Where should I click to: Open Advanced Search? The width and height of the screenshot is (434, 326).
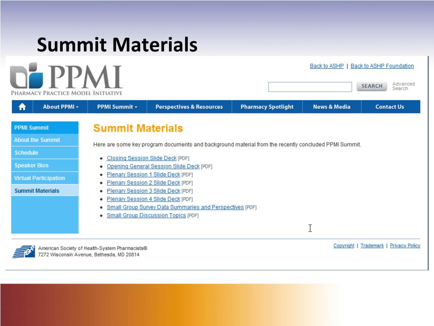coord(403,86)
